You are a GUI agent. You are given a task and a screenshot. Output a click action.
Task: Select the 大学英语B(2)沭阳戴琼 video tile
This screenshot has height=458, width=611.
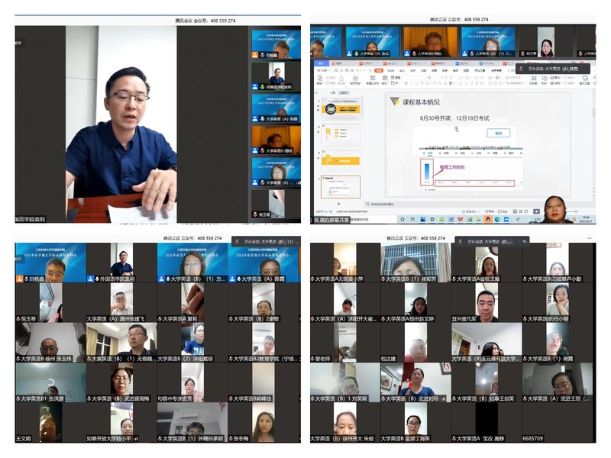coord(192,342)
